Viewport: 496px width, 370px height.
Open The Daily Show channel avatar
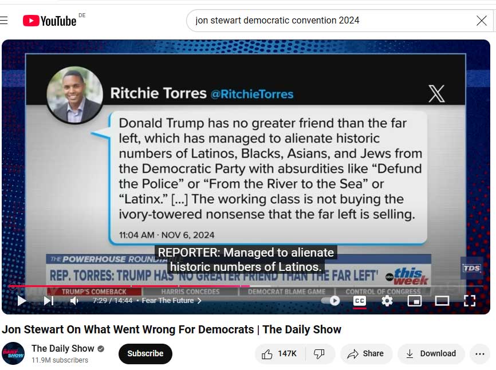tap(13, 353)
